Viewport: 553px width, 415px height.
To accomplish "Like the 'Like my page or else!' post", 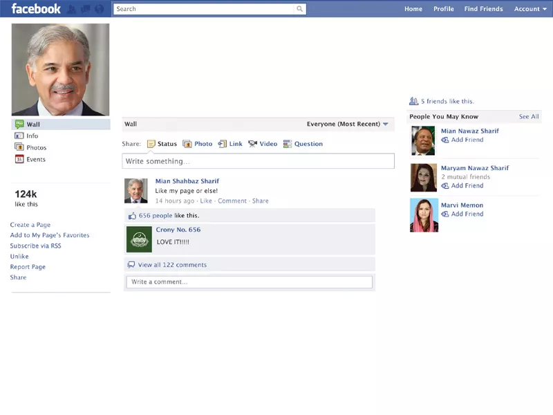I will [x=206, y=201].
